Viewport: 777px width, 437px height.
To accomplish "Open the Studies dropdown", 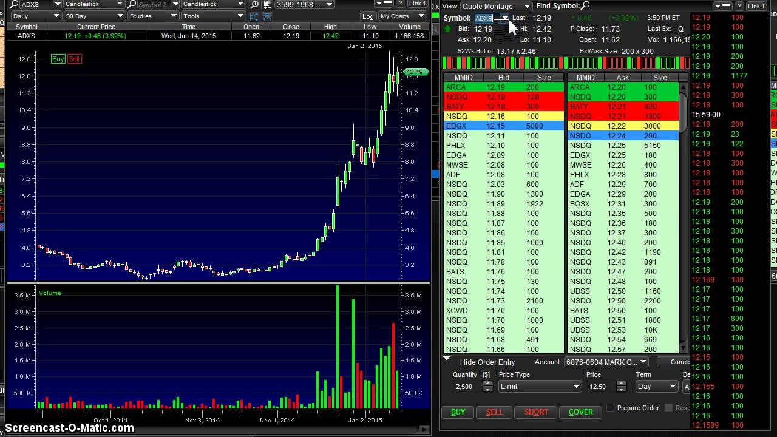I will click(x=152, y=16).
